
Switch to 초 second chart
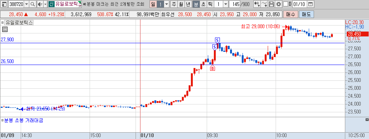coord(203,4)
